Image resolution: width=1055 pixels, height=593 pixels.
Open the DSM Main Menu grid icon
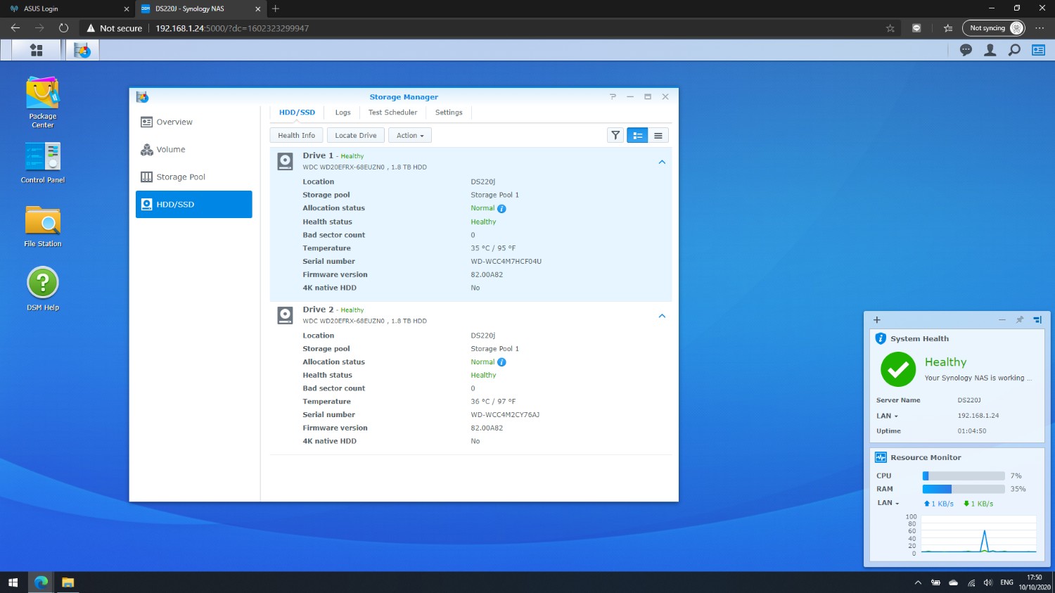pyautogui.click(x=37, y=50)
